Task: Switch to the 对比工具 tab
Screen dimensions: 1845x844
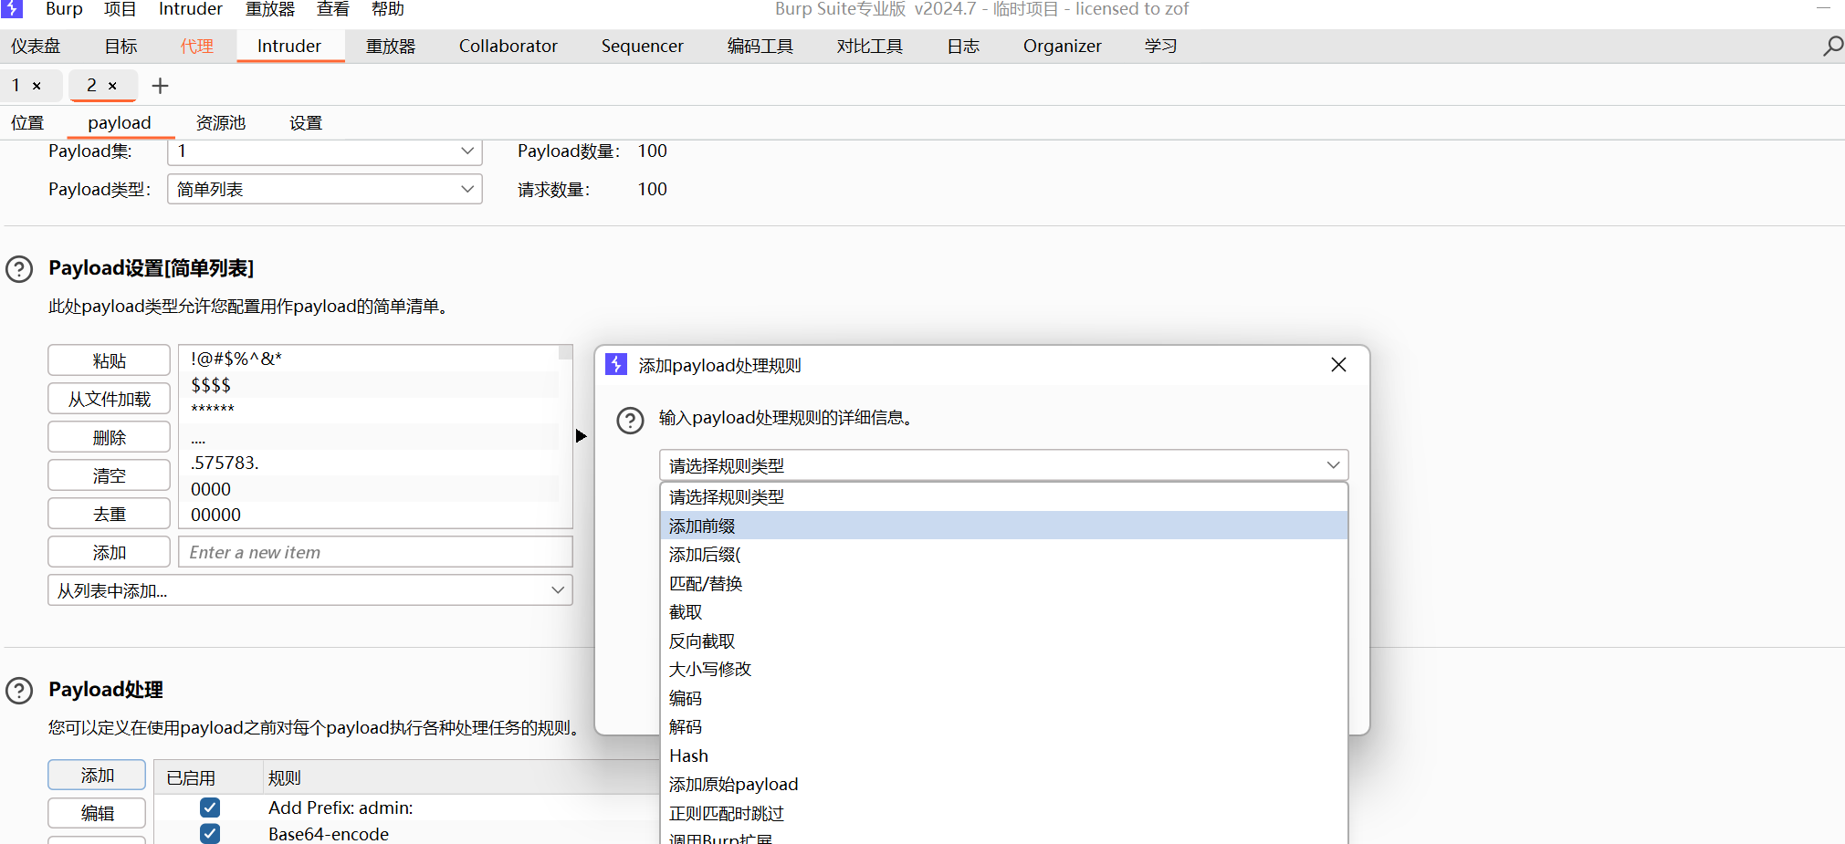Action: [869, 47]
